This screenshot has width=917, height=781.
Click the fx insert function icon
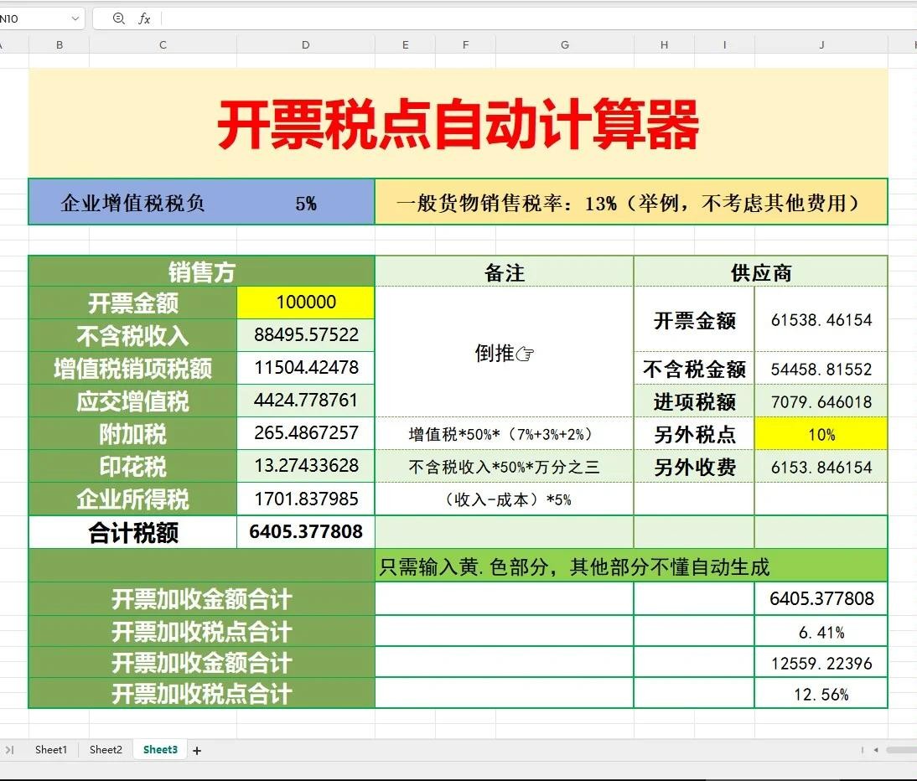pyautogui.click(x=144, y=18)
